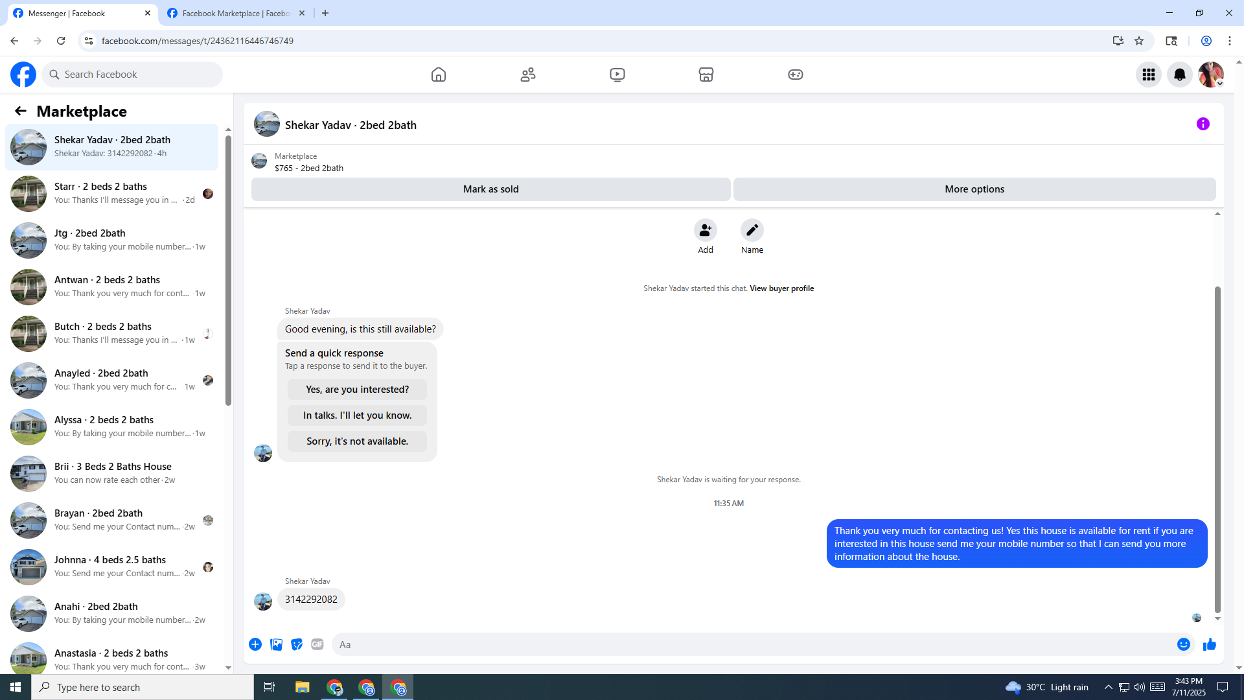
Task: Send 'In talks. I'll let you know.'
Action: point(358,415)
